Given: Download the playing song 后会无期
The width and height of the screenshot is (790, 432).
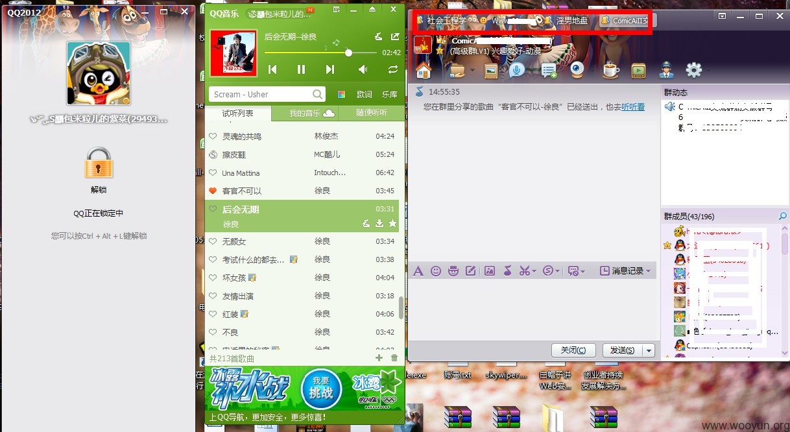Looking at the screenshot, I should coord(379,224).
